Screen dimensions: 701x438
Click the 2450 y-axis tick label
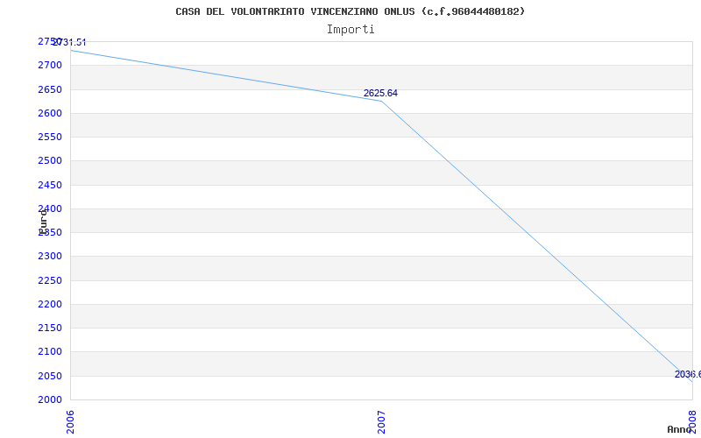coord(50,185)
